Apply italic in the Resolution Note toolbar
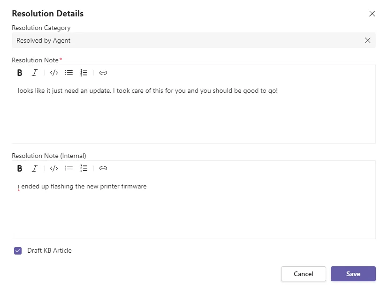This screenshot has width=389, height=293. click(34, 73)
